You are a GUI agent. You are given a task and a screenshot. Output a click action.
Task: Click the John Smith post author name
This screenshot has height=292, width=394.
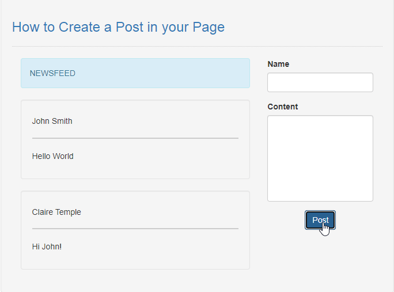point(52,121)
